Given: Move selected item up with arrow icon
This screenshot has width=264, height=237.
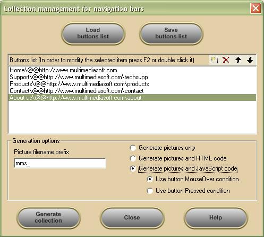Looking at the screenshot, I should click(238, 60).
